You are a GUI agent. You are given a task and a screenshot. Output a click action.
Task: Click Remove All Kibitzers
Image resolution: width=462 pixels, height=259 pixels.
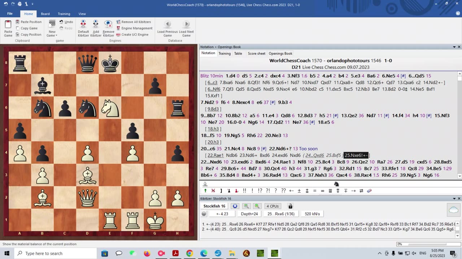134,22
